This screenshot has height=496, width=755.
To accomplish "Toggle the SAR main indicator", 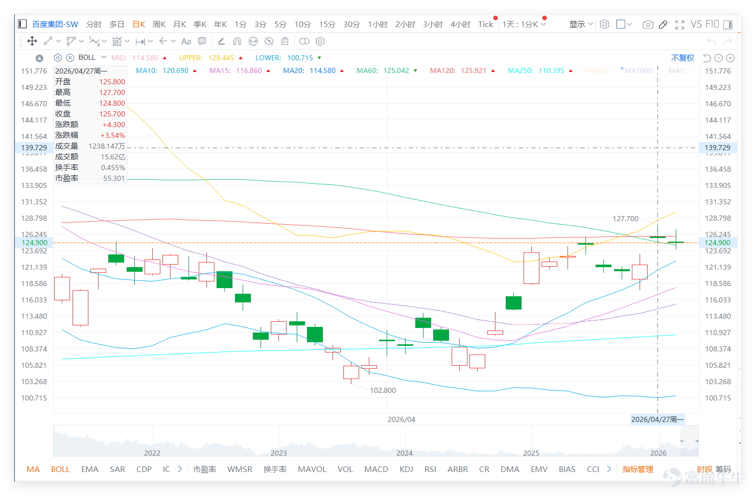I will click(x=117, y=469).
